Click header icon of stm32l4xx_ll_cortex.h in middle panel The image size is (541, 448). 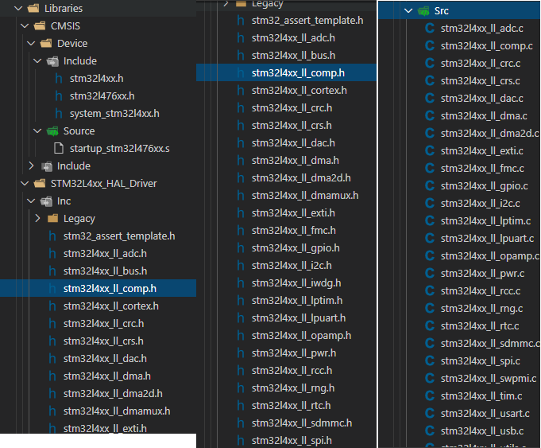tap(241, 91)
